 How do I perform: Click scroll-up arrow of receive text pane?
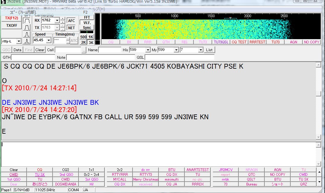tap(318, 65)
